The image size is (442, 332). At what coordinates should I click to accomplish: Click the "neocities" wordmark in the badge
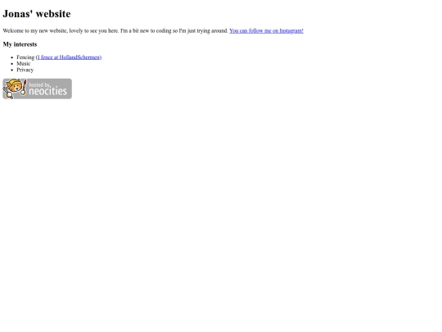pyautogui.click(x=47, y=91)
